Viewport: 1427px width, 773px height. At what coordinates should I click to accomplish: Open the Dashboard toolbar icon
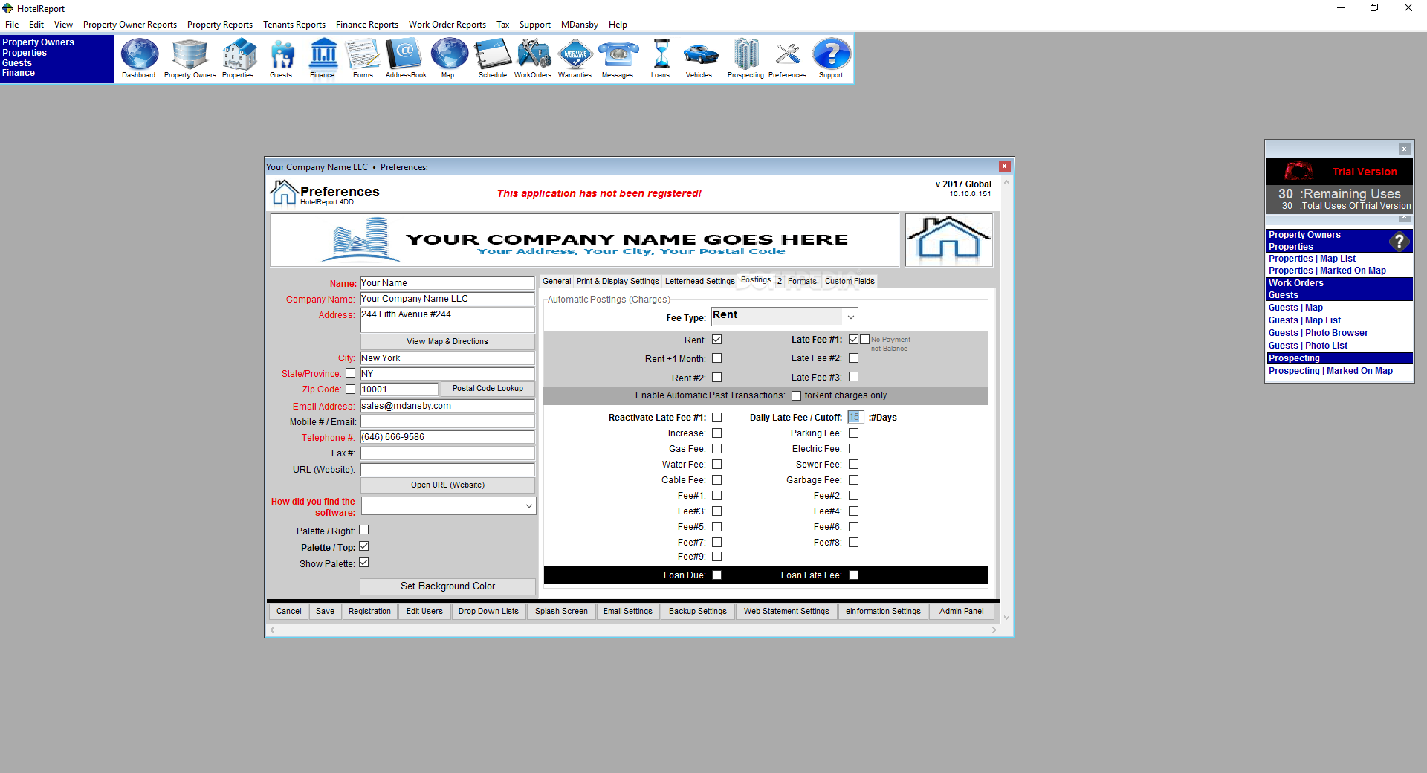139,57
